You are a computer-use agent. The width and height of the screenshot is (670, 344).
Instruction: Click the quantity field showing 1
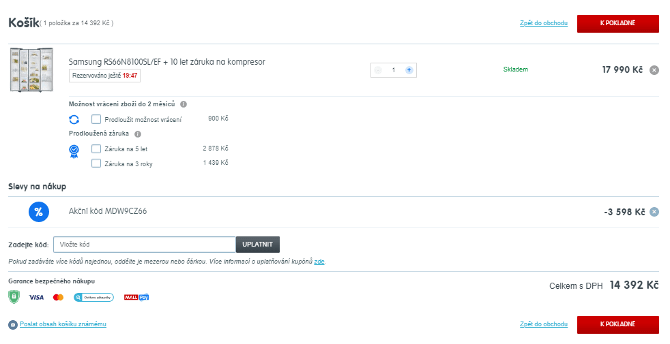tap(394, 70)
